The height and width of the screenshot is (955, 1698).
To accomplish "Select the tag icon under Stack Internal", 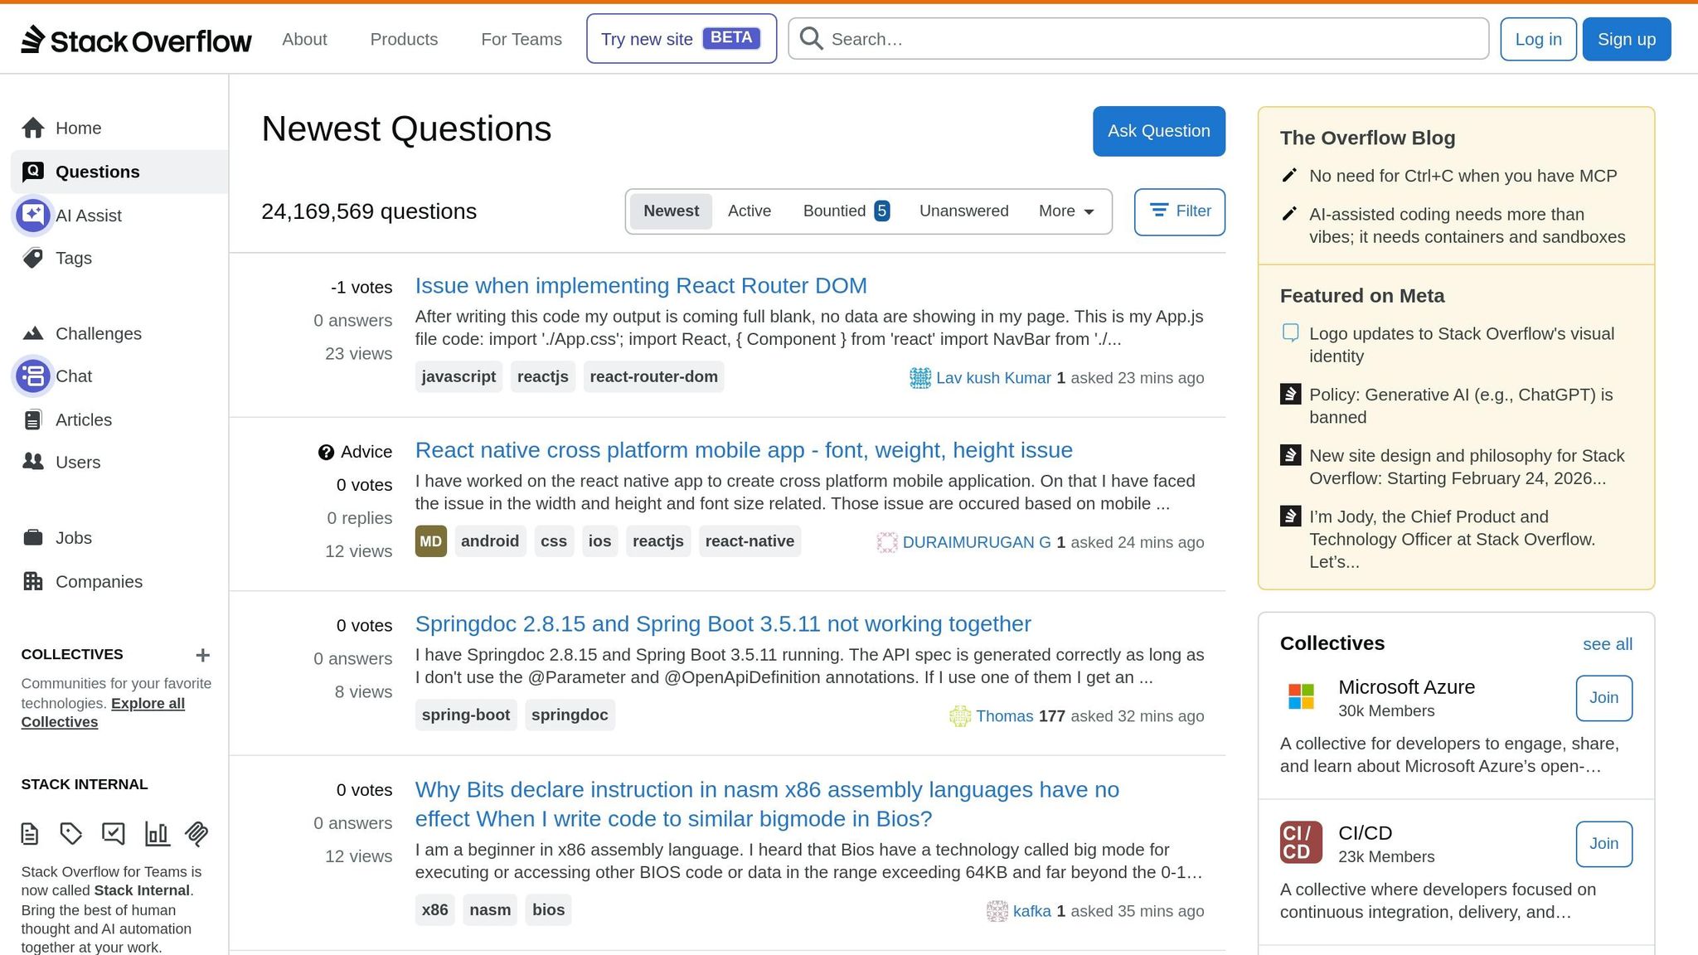I will click(x=71, y=834).
